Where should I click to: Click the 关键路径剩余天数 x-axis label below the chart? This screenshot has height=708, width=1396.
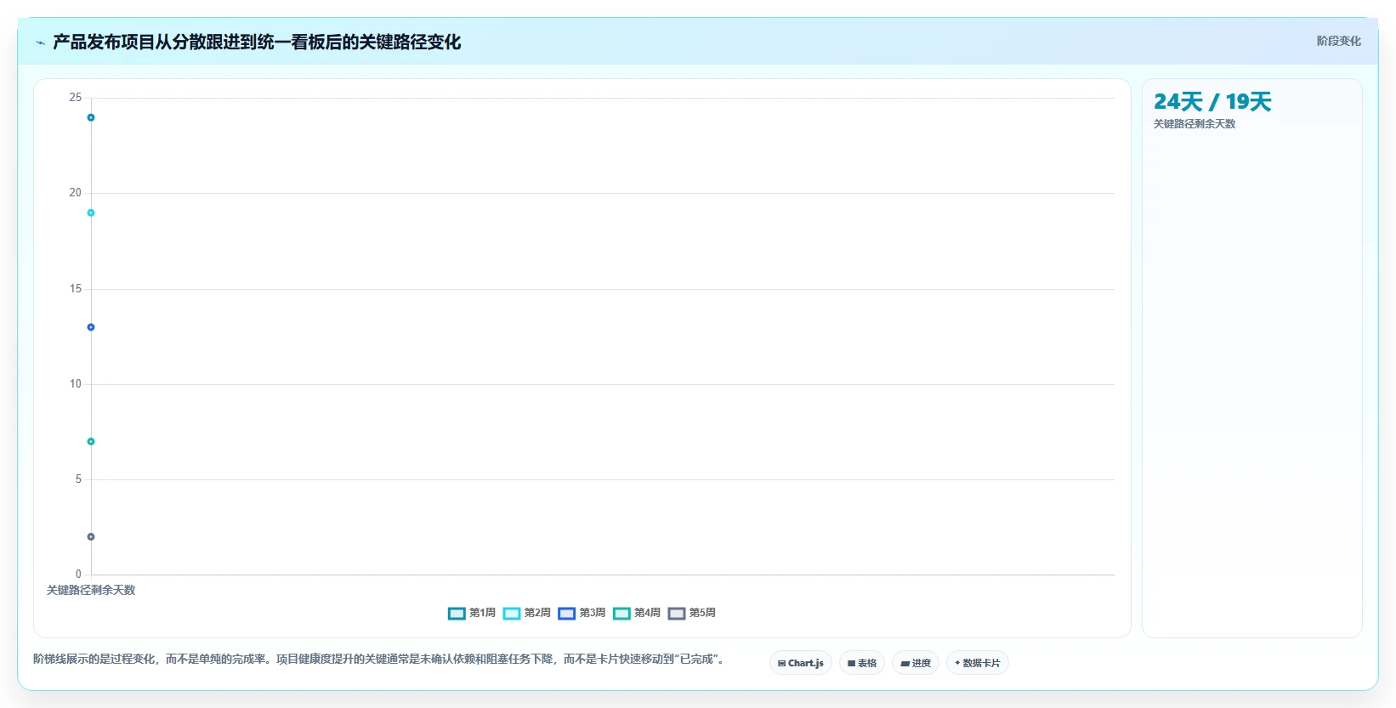[x=91, y=590]
